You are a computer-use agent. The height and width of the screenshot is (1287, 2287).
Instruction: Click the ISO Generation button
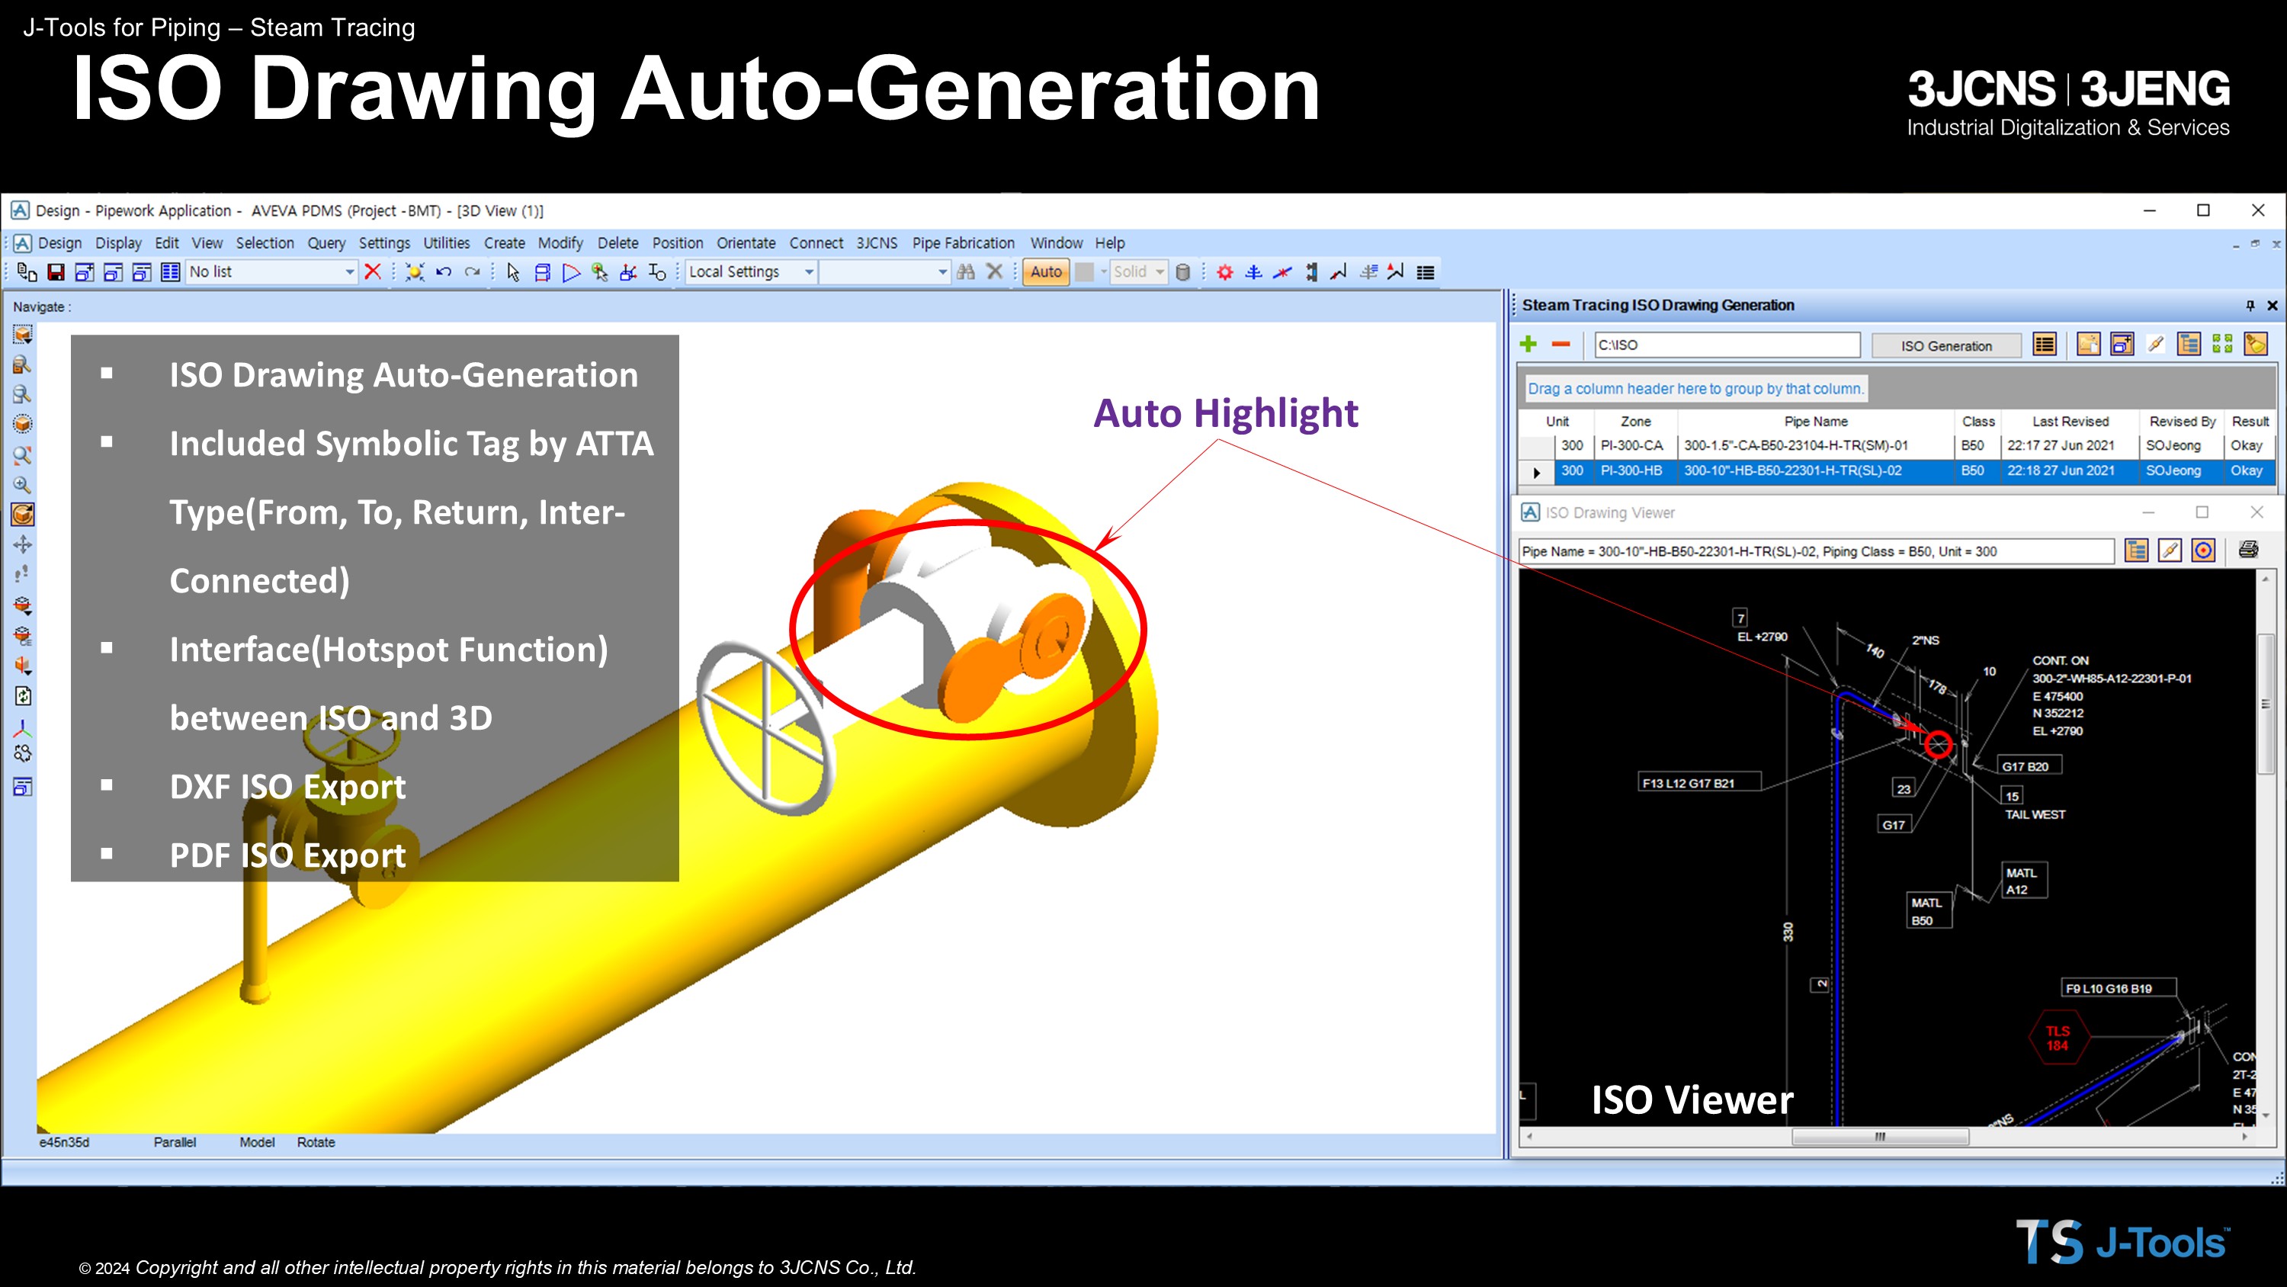coord(1946,345)
